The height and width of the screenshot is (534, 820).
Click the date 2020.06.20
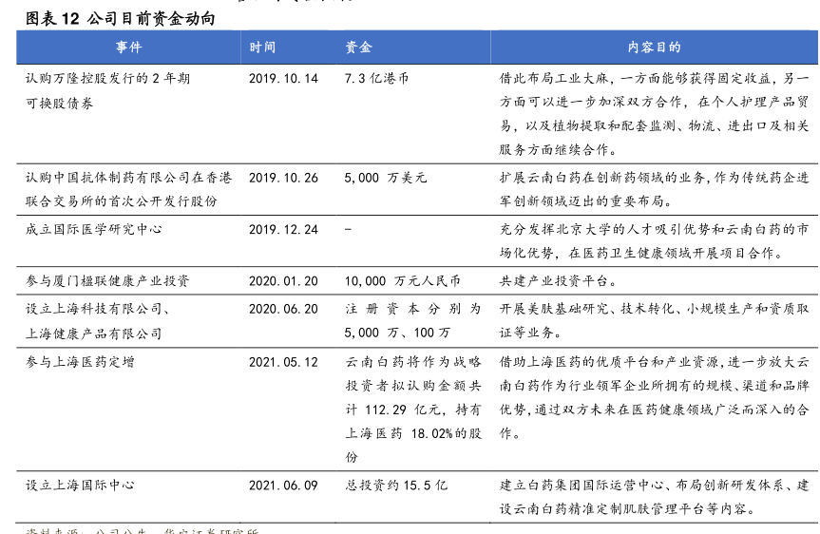(283, 309)
